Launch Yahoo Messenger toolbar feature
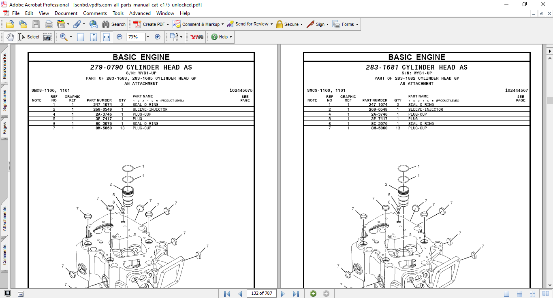The height and width of the screenshot is (298, 553). [x=196, y=37]
